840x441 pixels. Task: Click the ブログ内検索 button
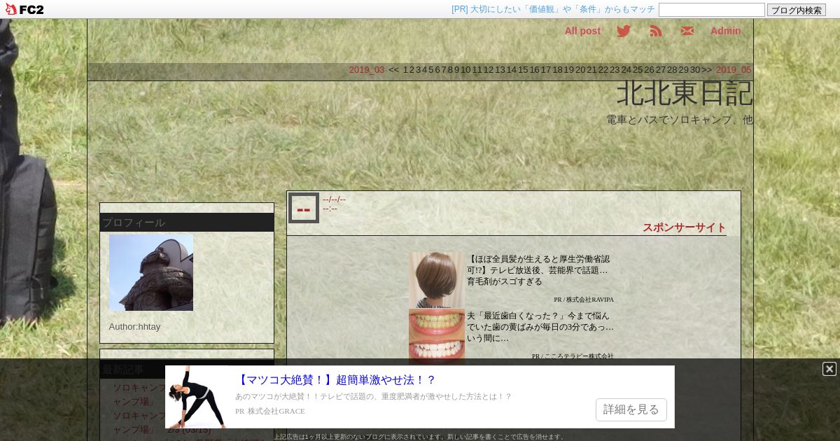tap(797, 10)
